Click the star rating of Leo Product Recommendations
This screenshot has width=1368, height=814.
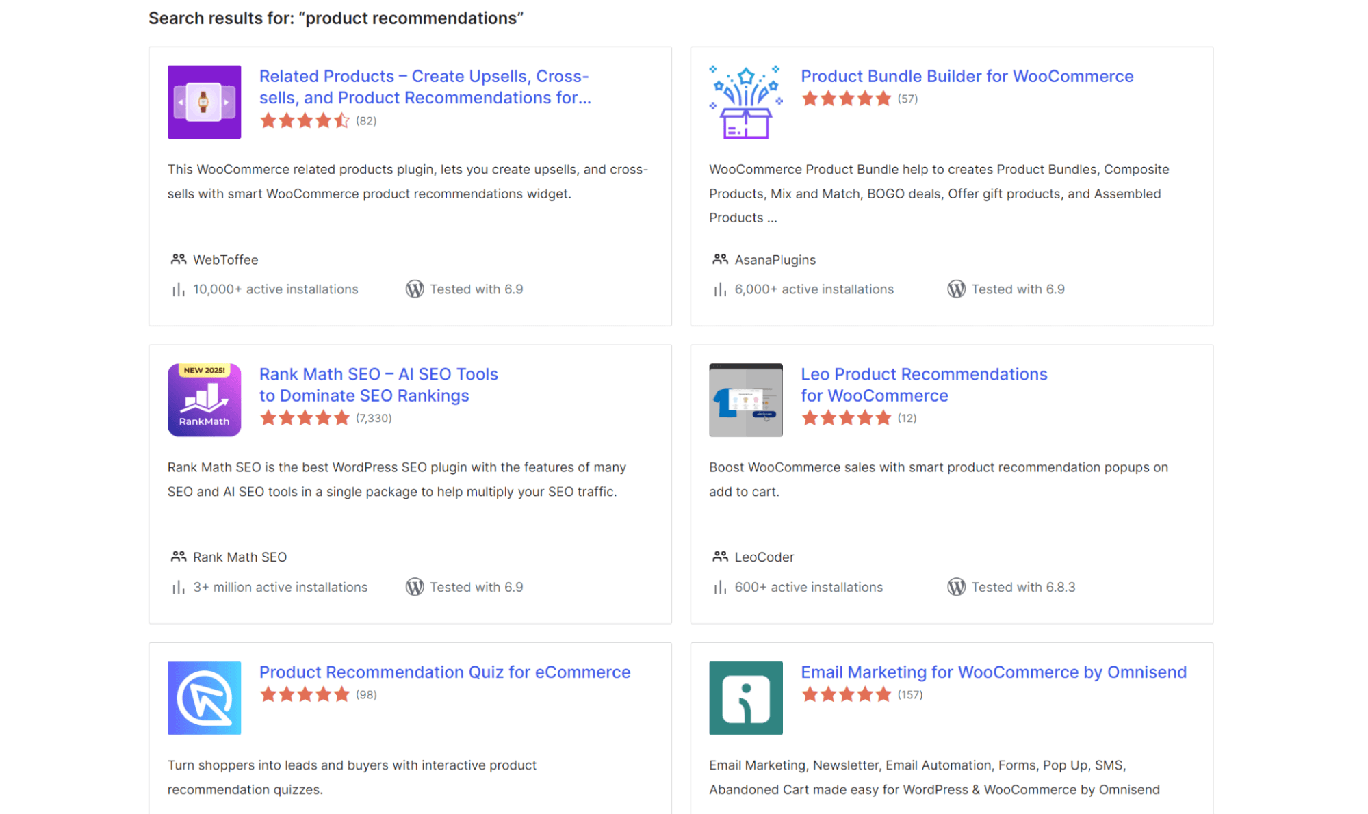(847, 417)
